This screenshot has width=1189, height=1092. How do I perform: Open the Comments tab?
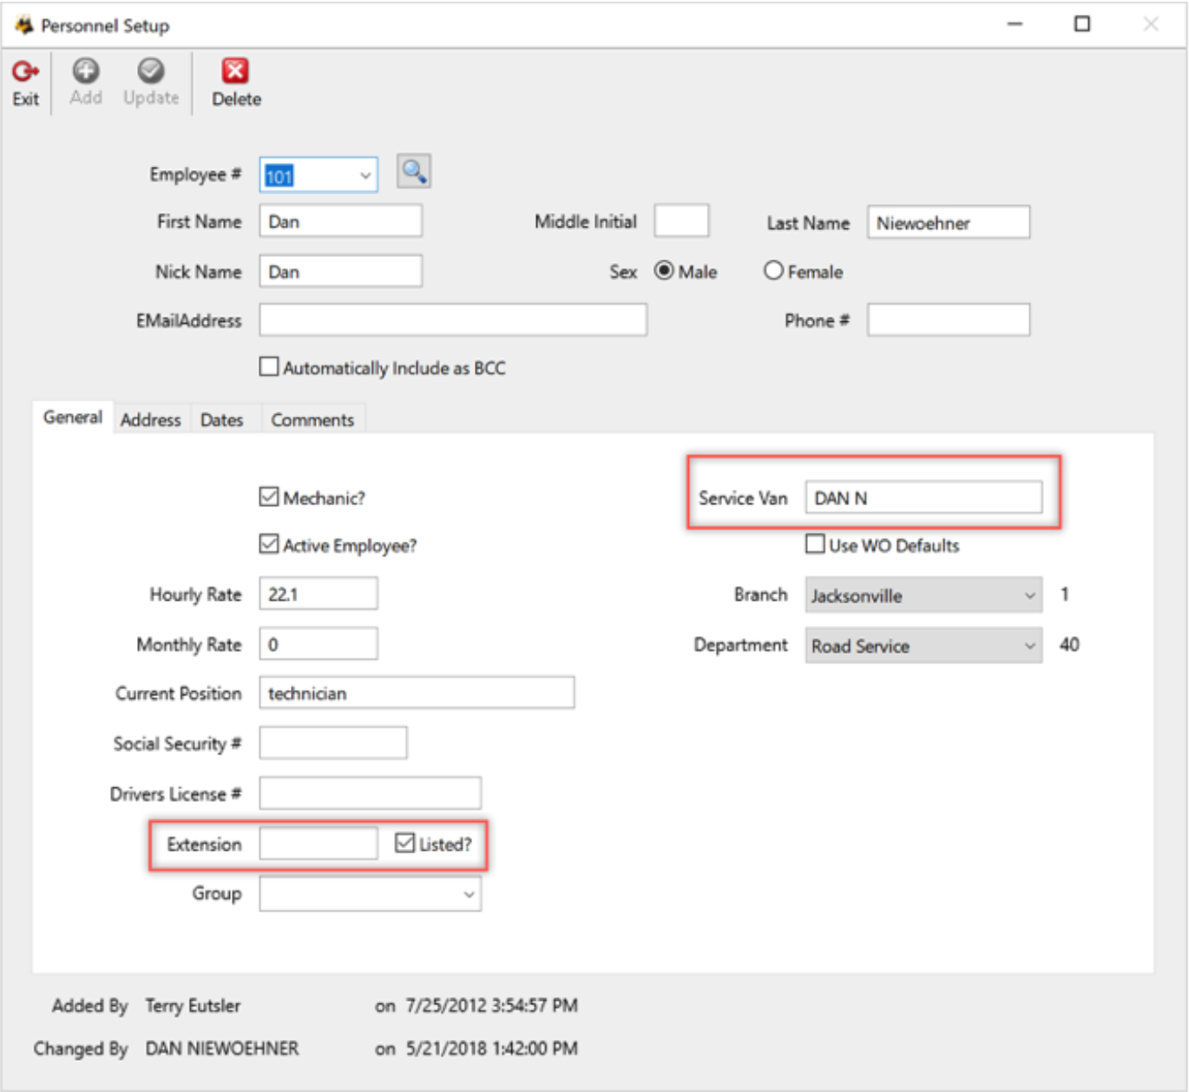tap(312, 419)
